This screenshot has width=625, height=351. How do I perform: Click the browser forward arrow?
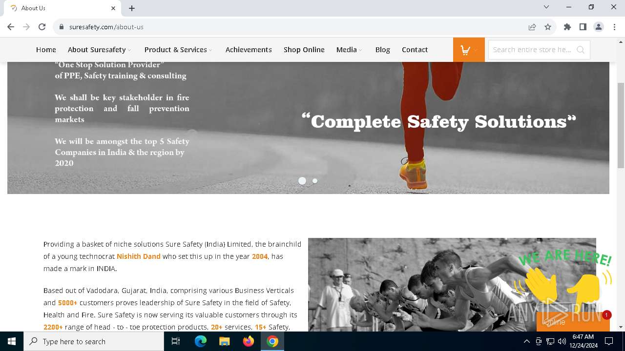[x=26, y=27]
